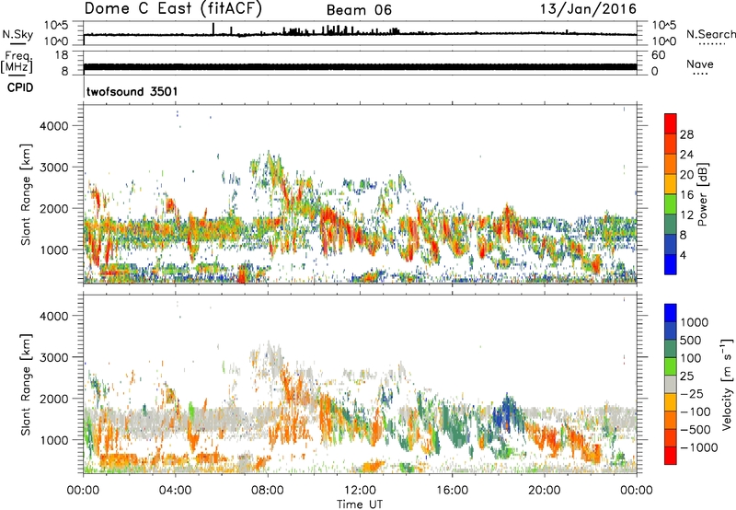The width and height of the screenshot is (736, 510).
Task: Click the '16:00' time axis label
Action: click(x=452, y=491)
